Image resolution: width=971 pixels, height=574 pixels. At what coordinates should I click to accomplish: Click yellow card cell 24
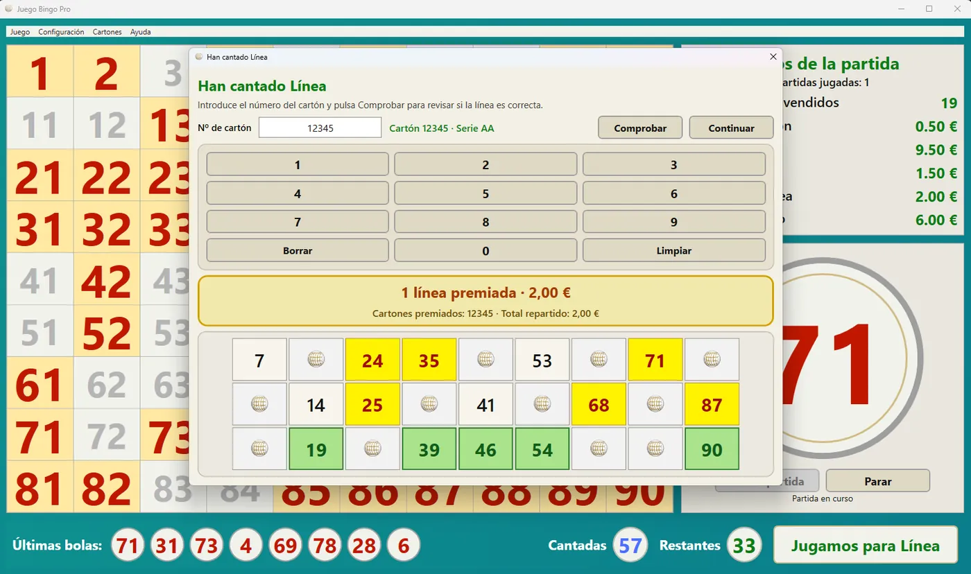coord(372,360)
